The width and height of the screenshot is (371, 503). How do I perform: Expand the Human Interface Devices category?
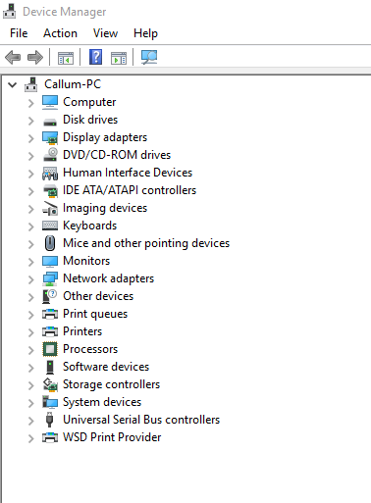click(30, 174)
